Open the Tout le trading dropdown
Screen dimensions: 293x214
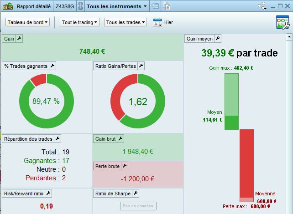[x=79, y=22]
